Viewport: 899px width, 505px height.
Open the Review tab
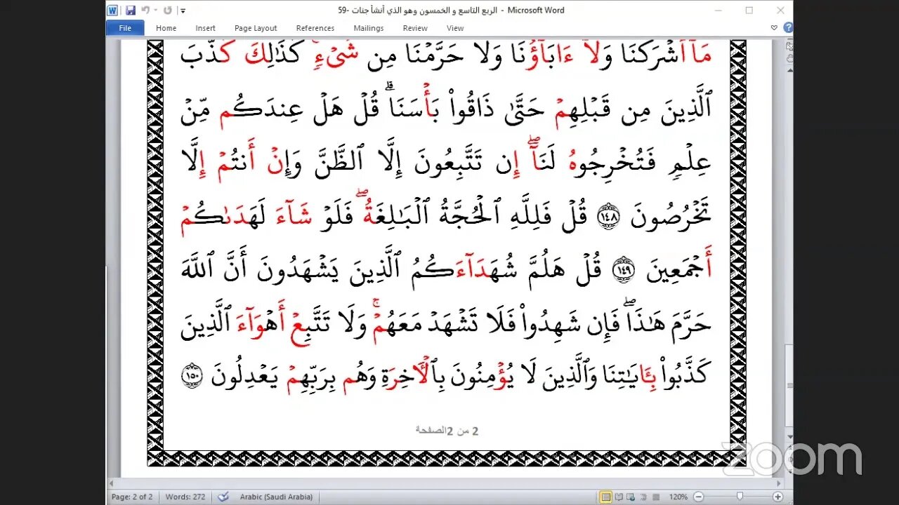click(x=415, y=28)
